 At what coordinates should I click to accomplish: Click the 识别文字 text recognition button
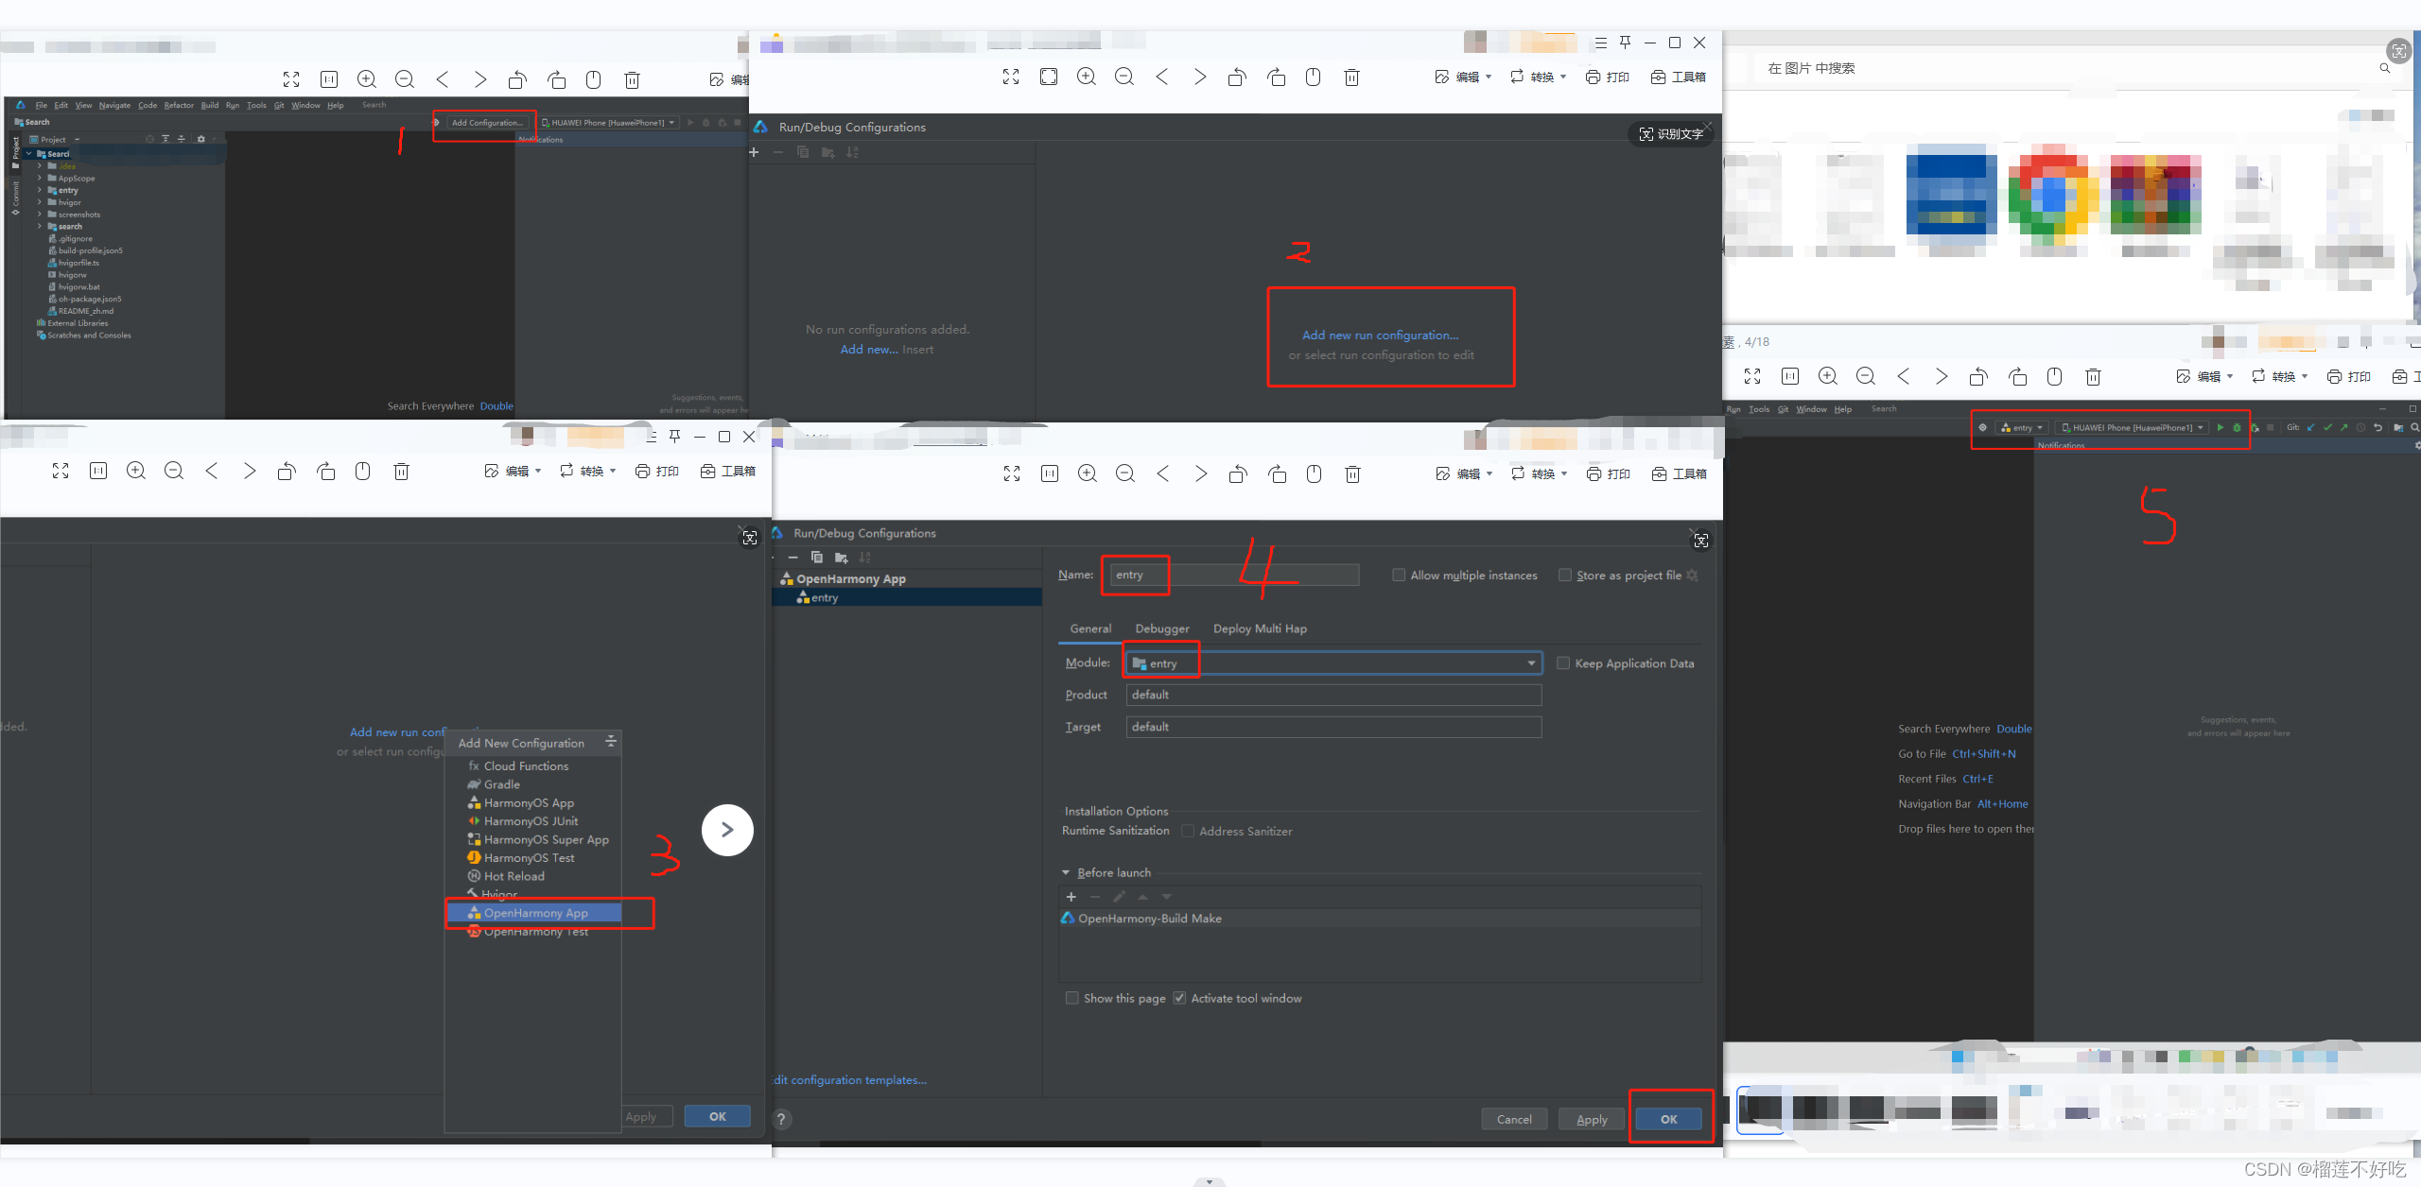(1671, 134)
